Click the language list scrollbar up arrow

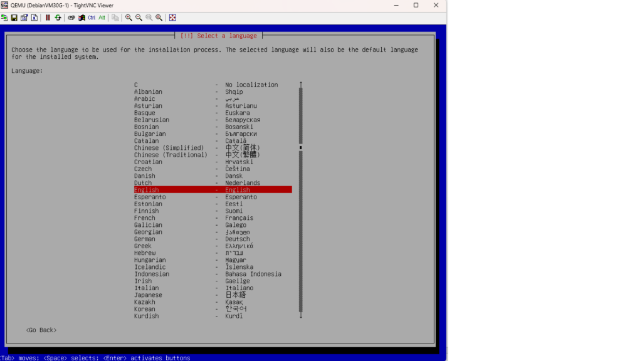(301, 84)
